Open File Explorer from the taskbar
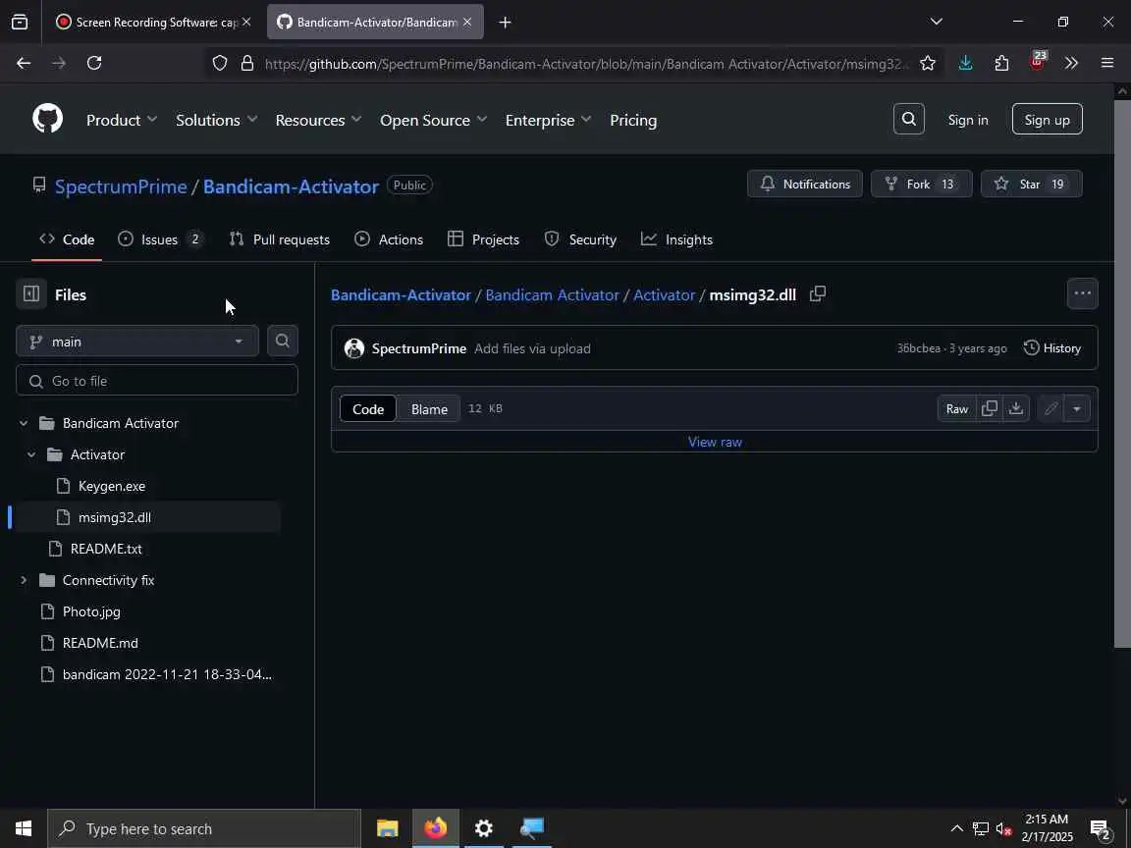The height and width of the screenshot is (848, 1131). pos(388,828)
